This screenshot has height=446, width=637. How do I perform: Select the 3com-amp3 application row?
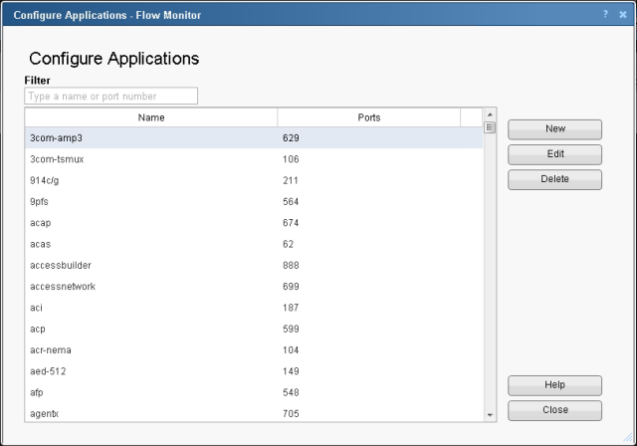(149, 138)
